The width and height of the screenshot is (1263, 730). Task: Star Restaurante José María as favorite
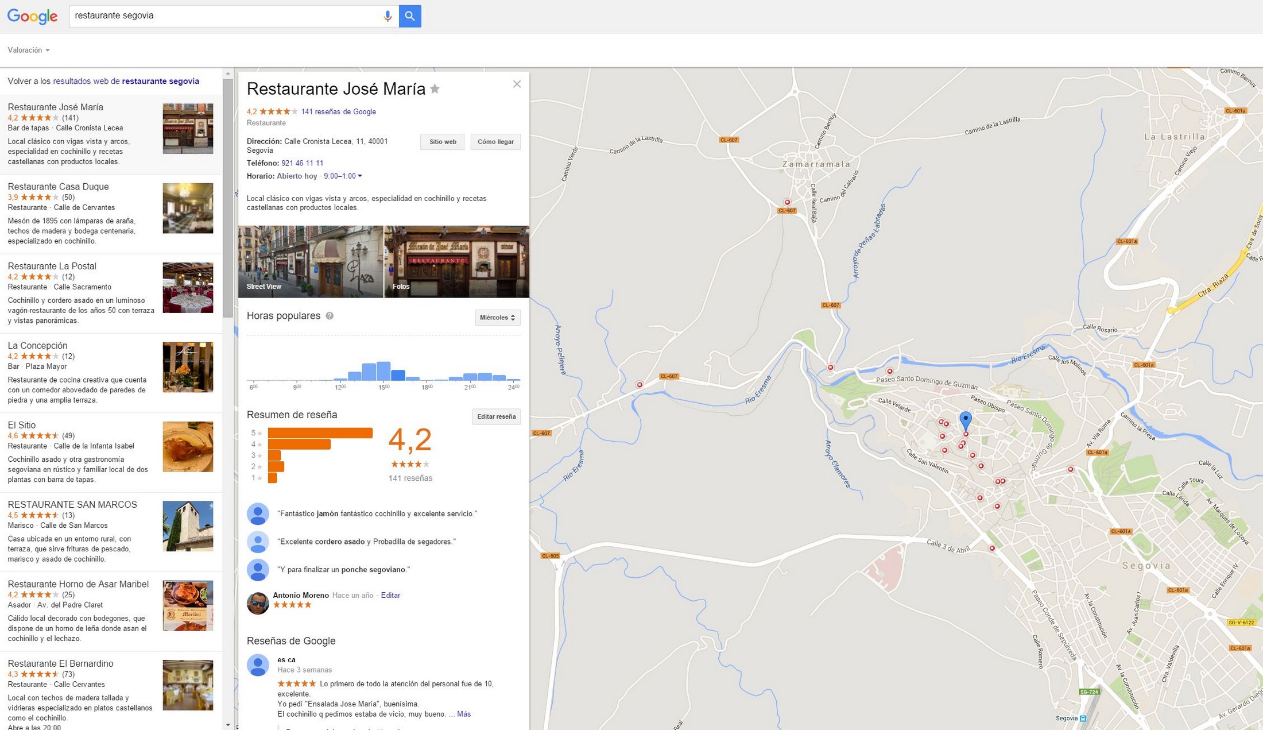tap(435, 89)
